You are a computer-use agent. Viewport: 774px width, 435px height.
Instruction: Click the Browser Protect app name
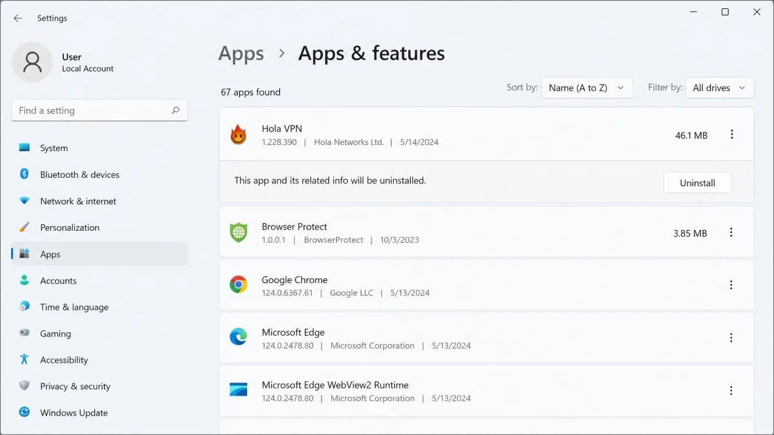pyautogui.click(x=294, y=226)
